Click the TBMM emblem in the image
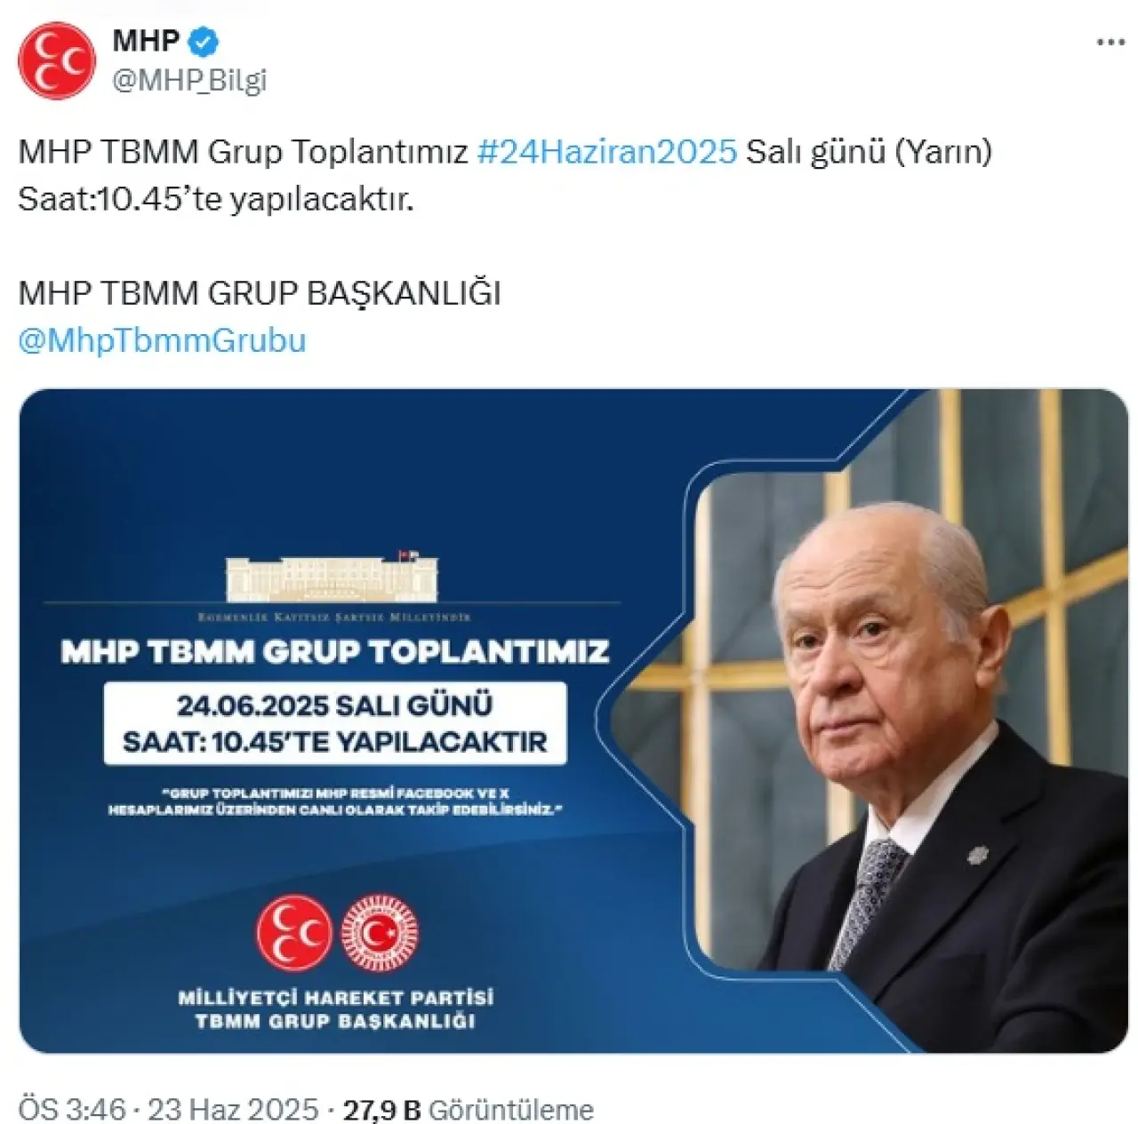The image size is (1138, 1124). tap(380, 932)
